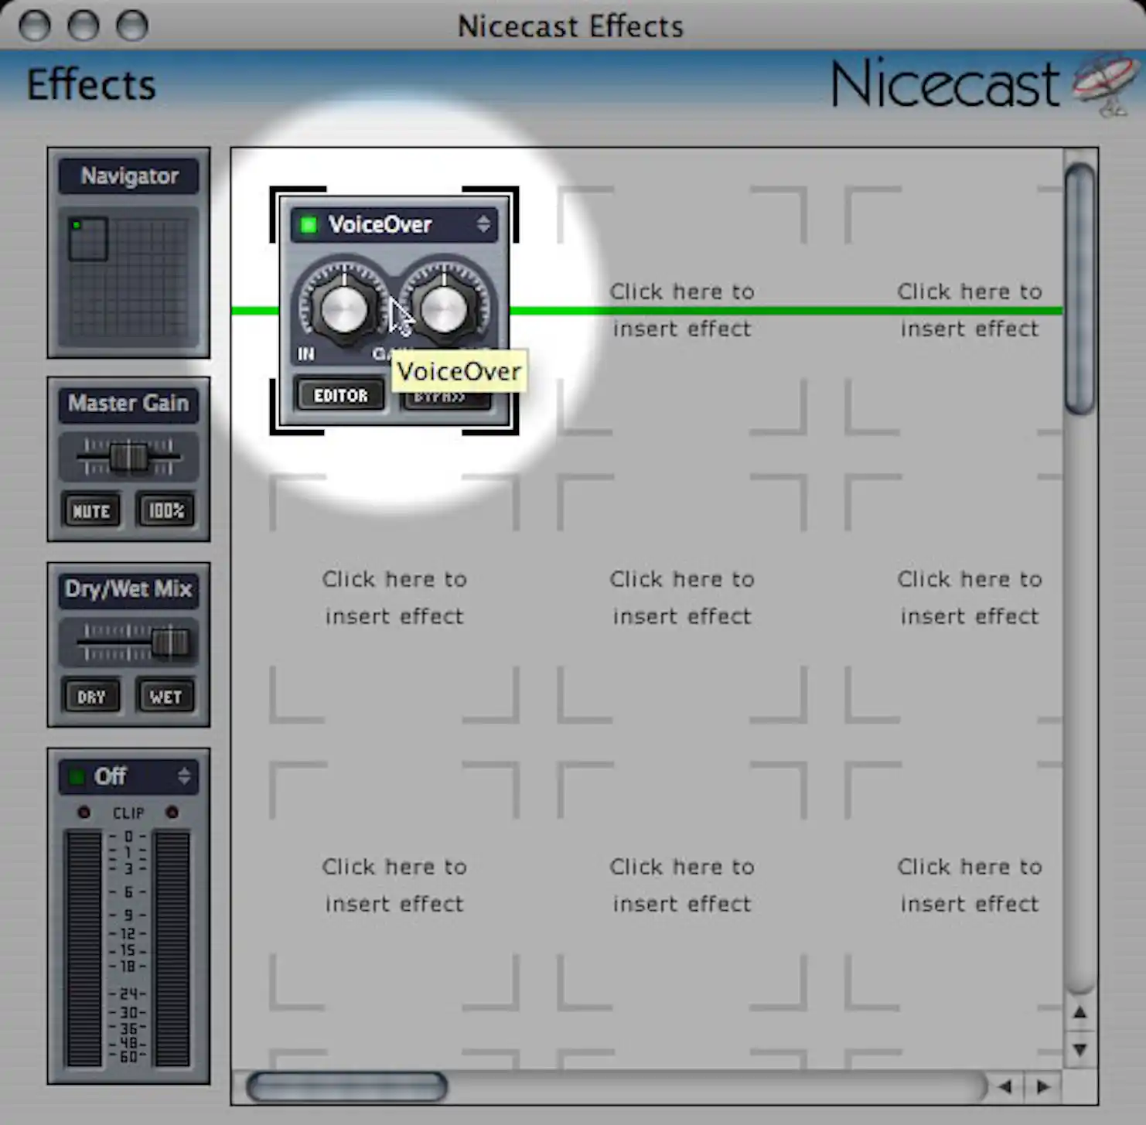Click the left CLIP indicator light
1146x1125 pixels.
(x=84, y=813)
